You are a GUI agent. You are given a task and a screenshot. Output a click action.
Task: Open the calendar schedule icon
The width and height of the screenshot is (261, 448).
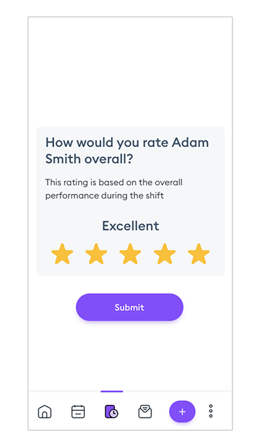(78, 411)
